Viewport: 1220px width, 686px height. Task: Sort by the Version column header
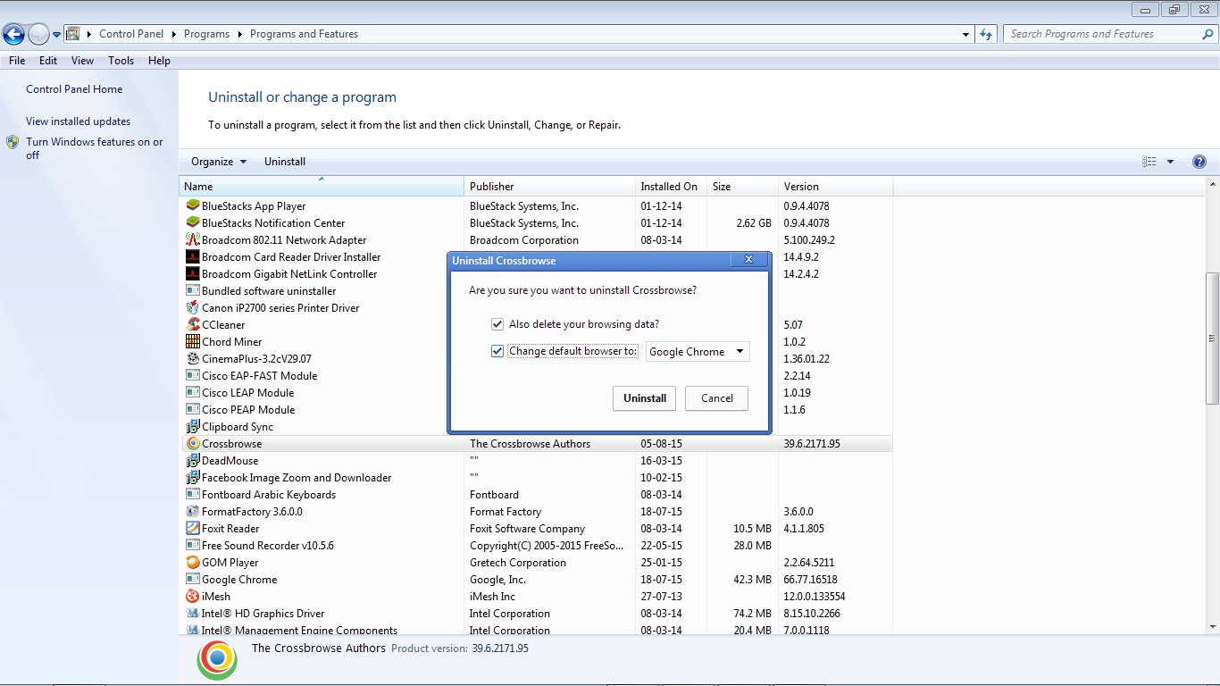click(x=835, y=187)
